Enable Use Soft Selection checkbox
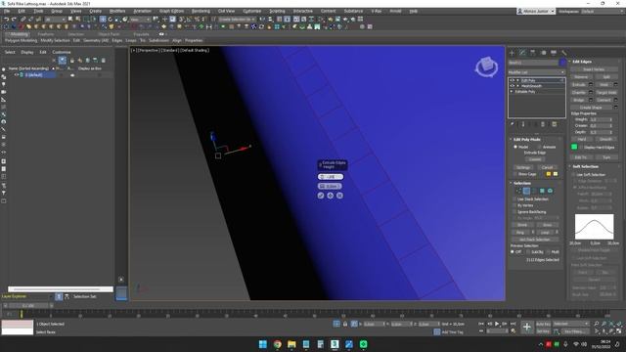Screen dimensions: 626x352 coord(574,175)
